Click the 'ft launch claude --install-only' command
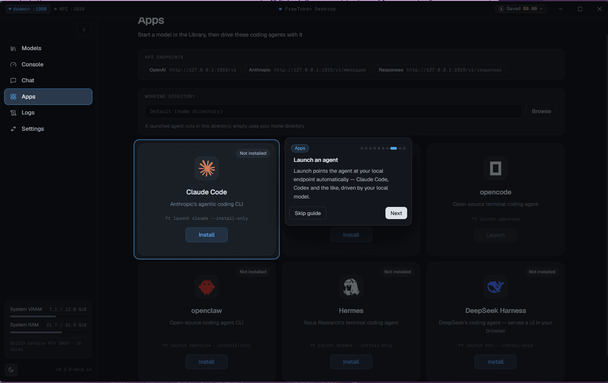 (x=207, y=218)
